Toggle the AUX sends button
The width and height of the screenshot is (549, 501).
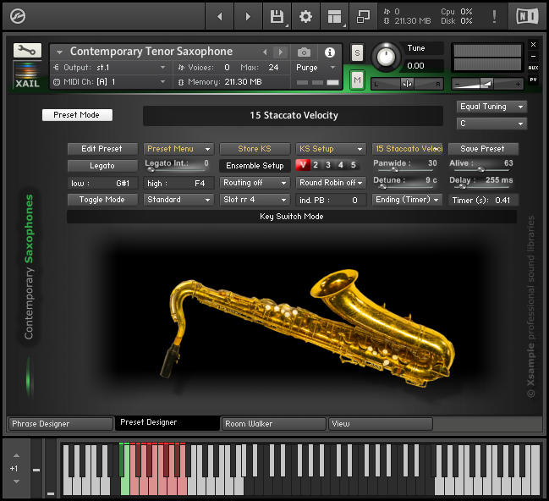coord(533,68)
